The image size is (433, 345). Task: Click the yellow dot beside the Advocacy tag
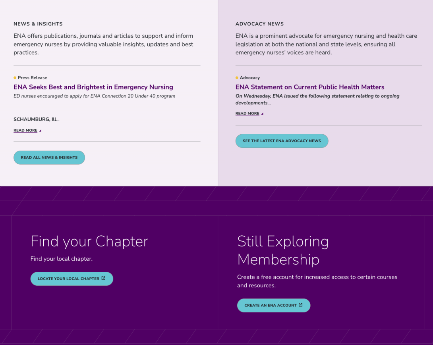237,78
